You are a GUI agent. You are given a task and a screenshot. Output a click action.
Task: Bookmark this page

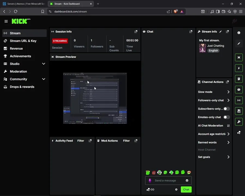pos(42,11)
